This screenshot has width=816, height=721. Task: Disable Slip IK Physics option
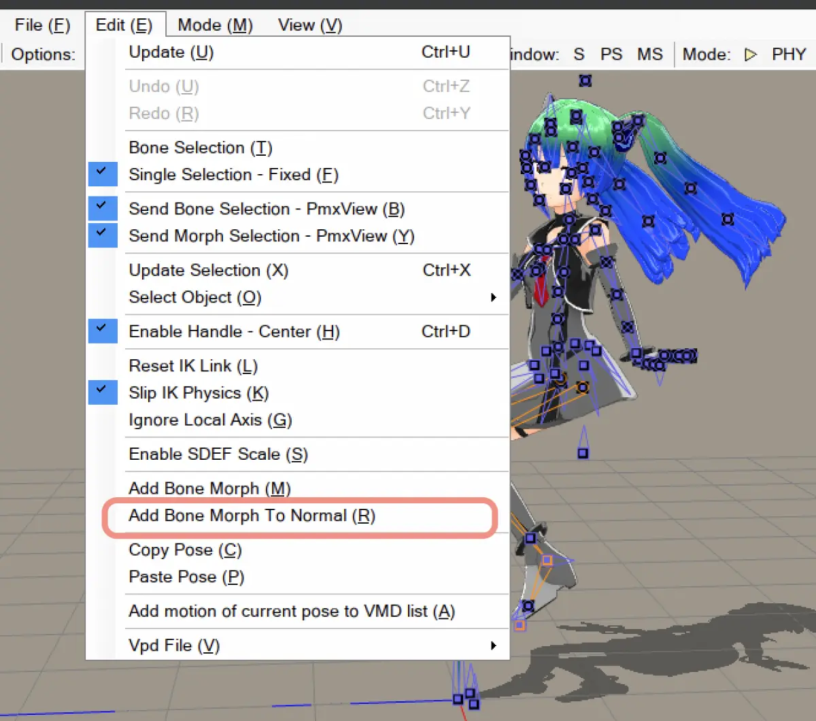(103, 392)
